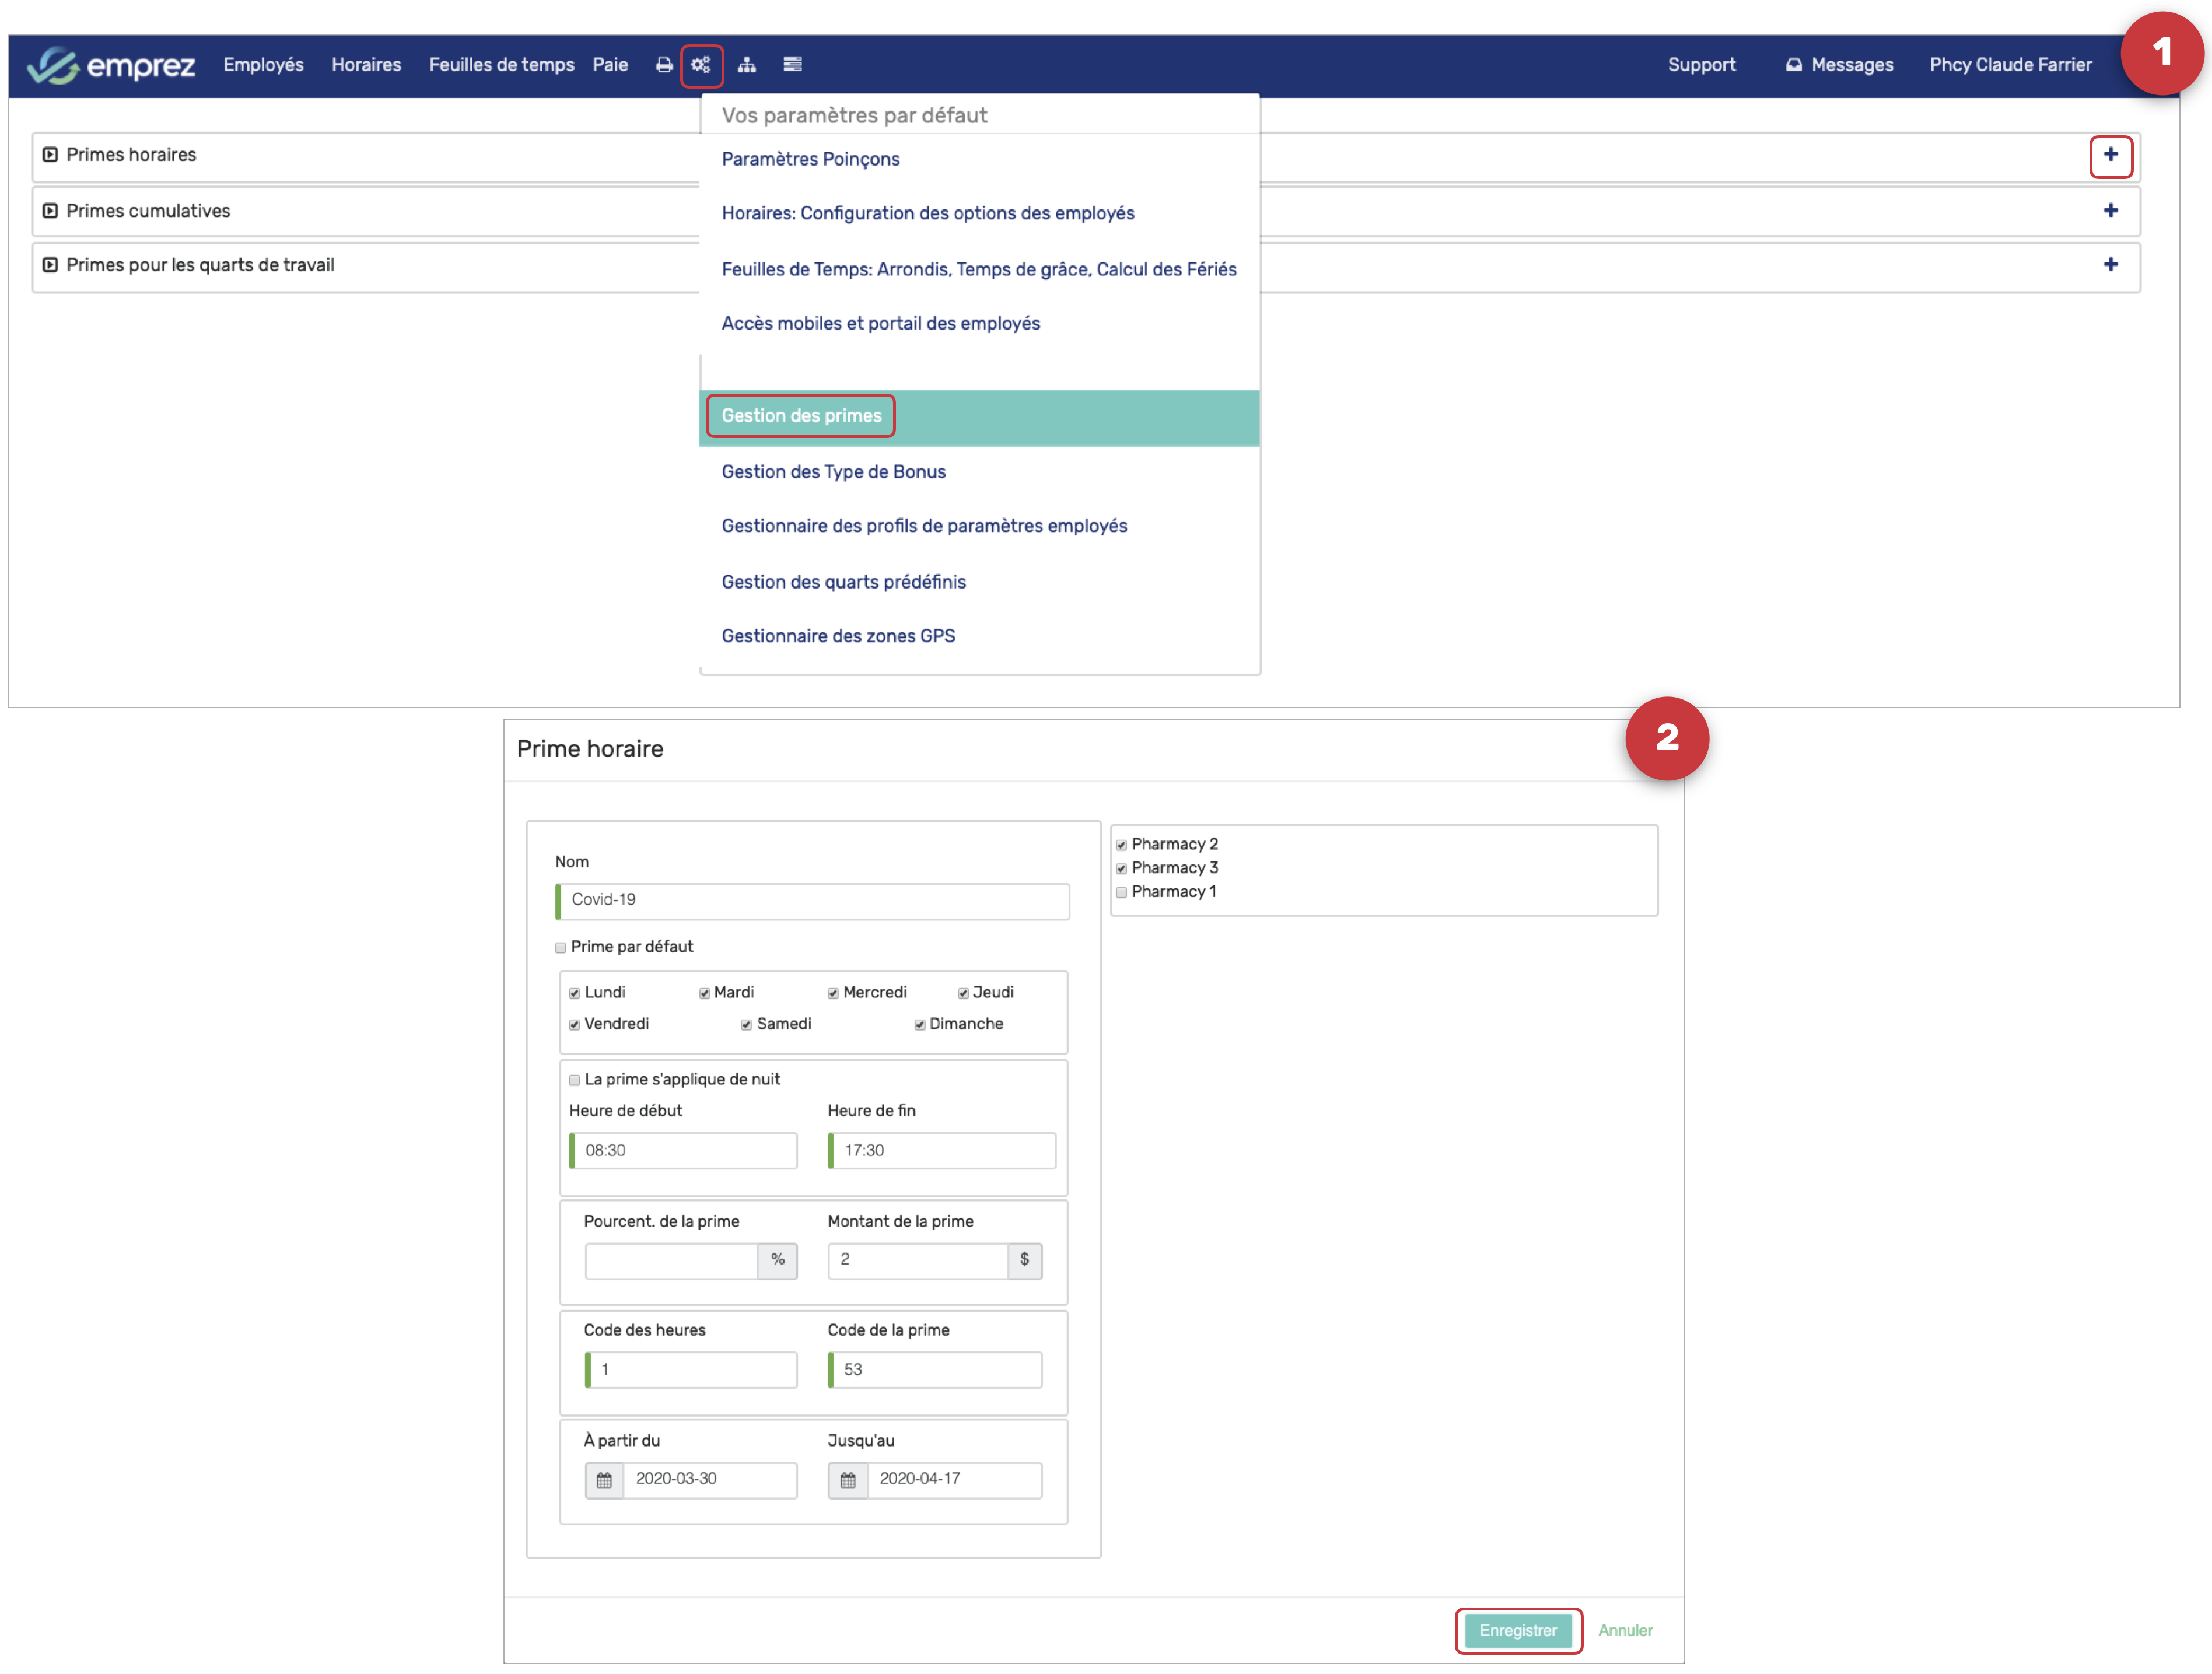Check the Pharmacy 1 checkbox
Screen dimensions: 2212x1674
(1121, 892)
